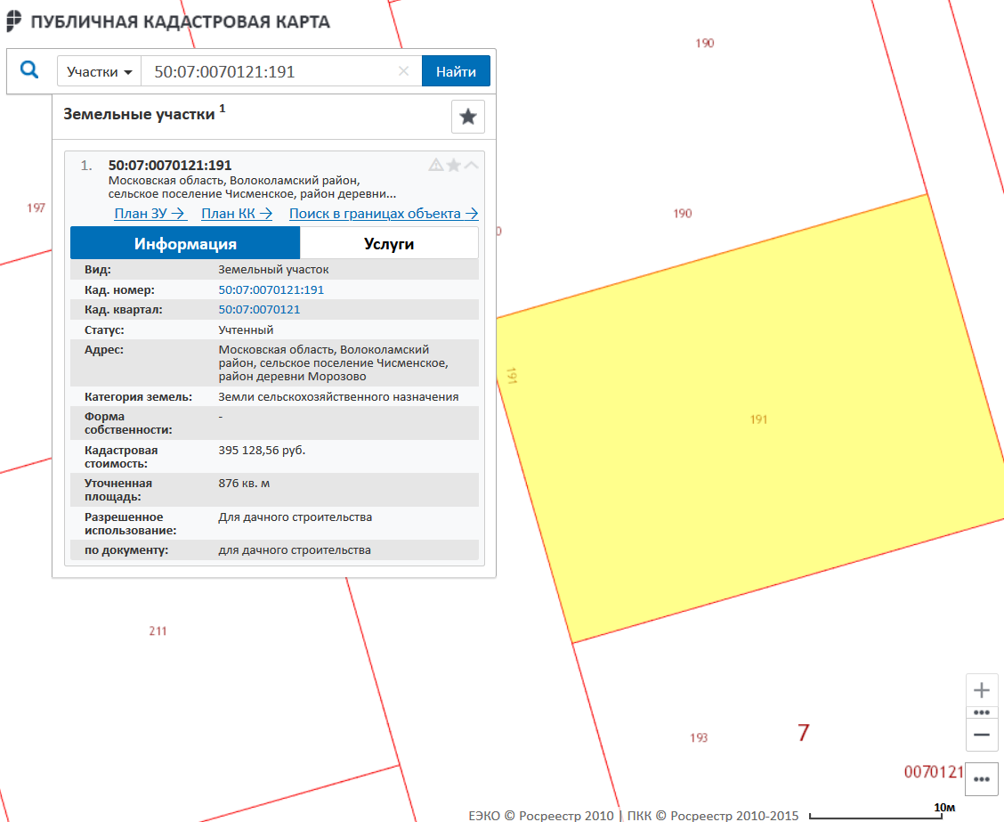Collapse the result card with chevron
Image resolution: width=1004 pixels, height=822 pixels.
coord(471,166)
